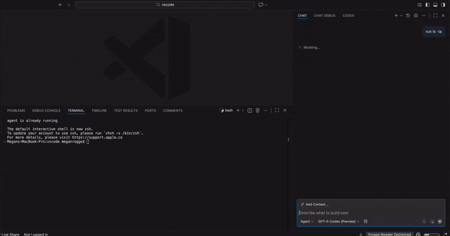
Task: Focus the 'Describe what to build next' input
Action: tap(371, 213)
